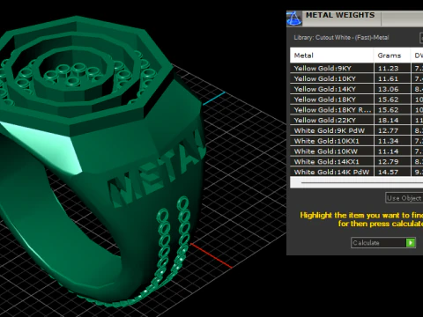The width and height of the screenshot is (423, 317).
Task: Click the horizontal scrollbar below the metals table
Action: (357, 182)
